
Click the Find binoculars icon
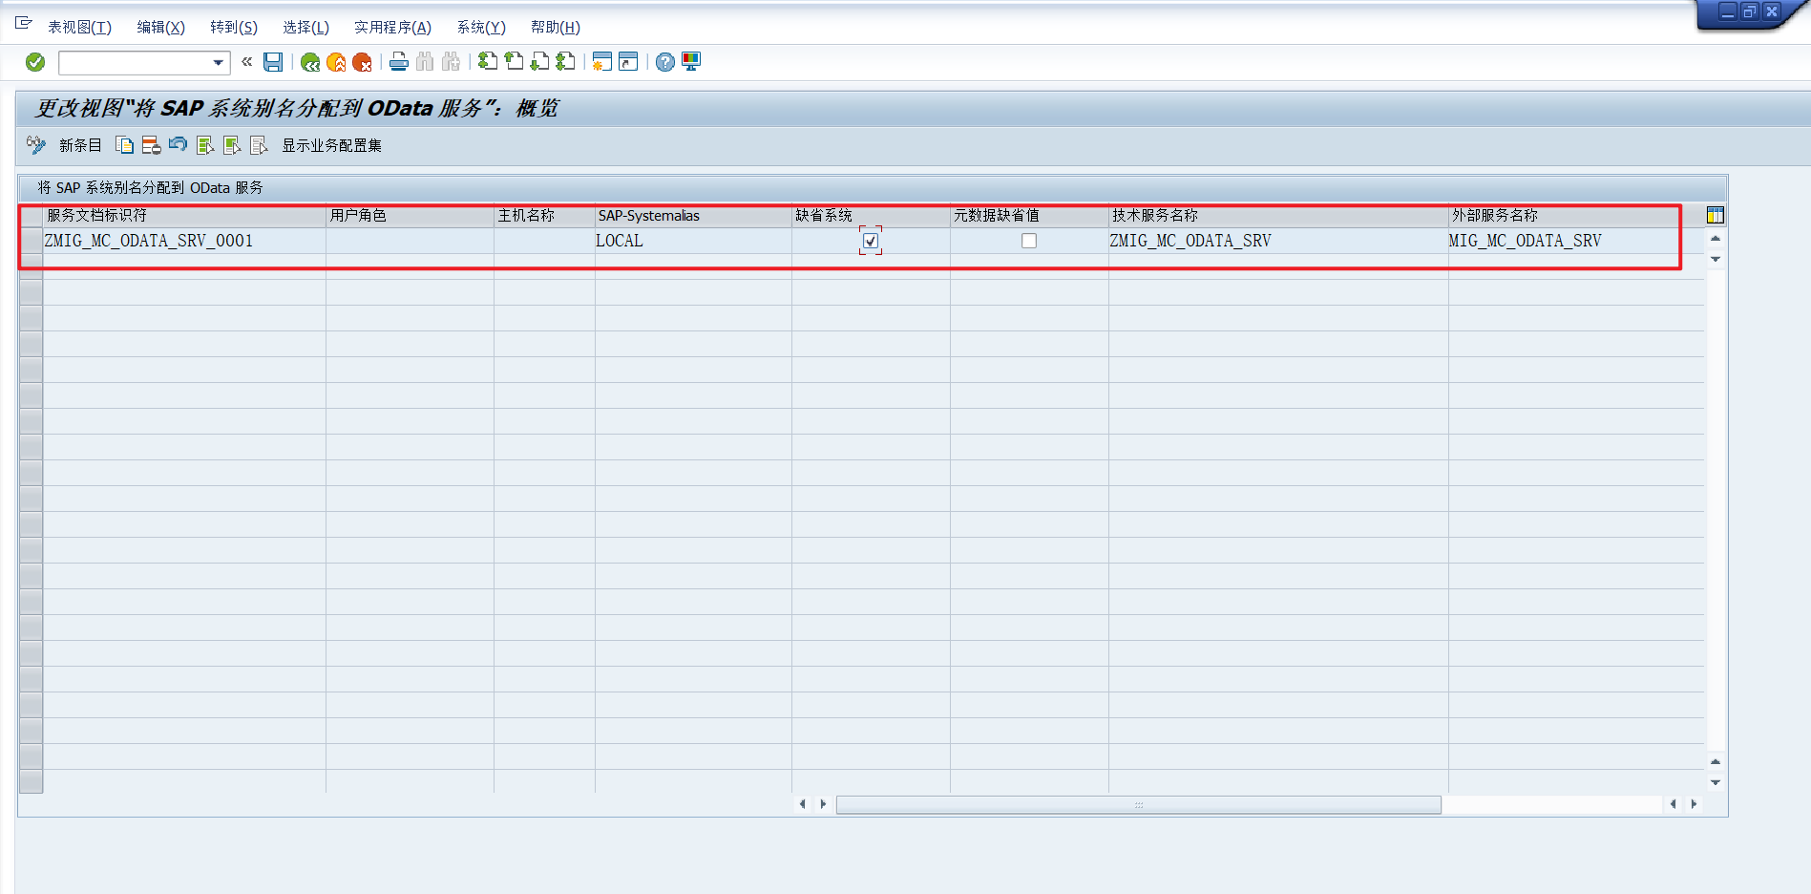(425, 62)
